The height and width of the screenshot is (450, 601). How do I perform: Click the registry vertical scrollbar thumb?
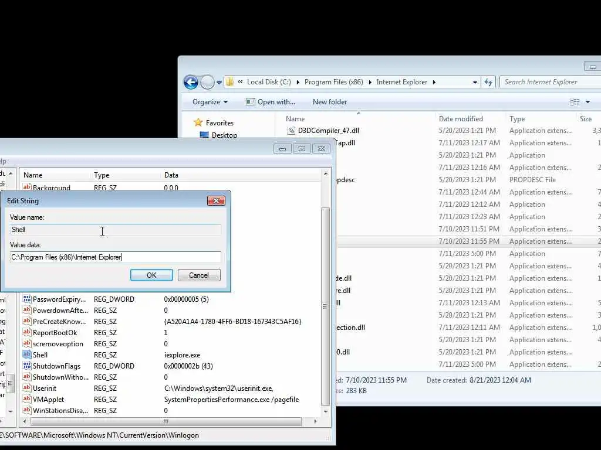point(325,306)
